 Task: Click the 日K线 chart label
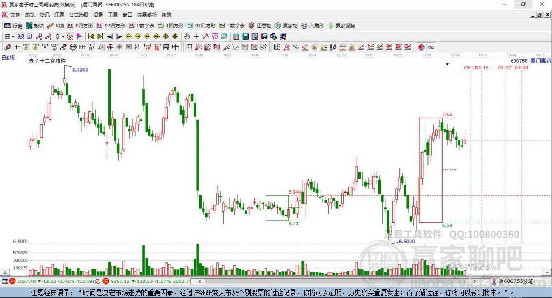pos(8,58)
